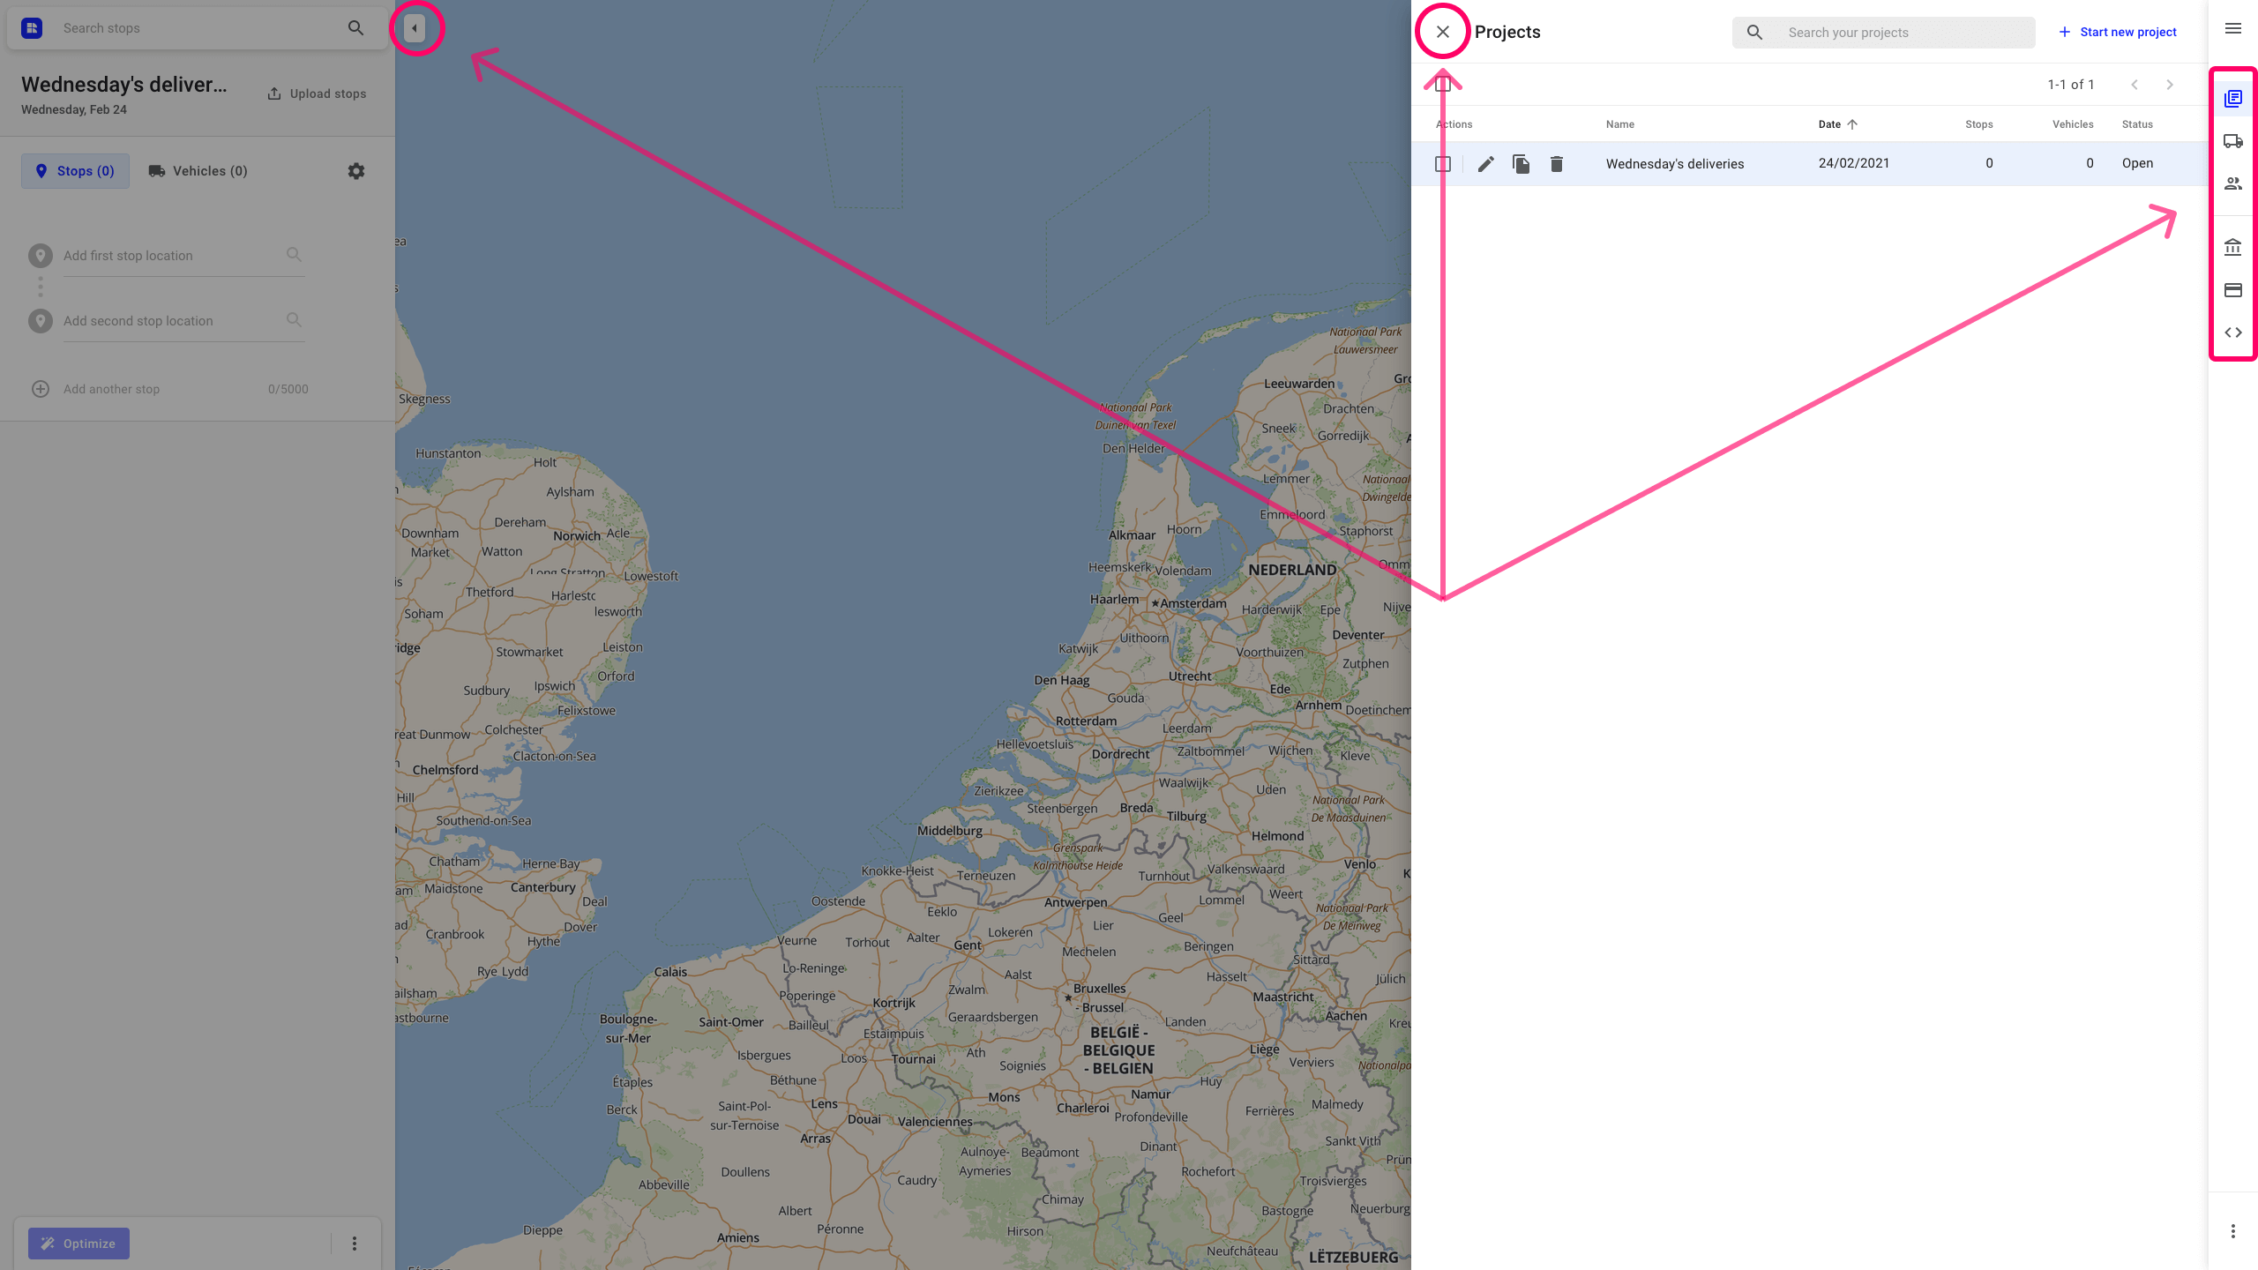Click the Vehicles tab icon
Viewport: 2258px width, 1270px height.
(2233, 141)
